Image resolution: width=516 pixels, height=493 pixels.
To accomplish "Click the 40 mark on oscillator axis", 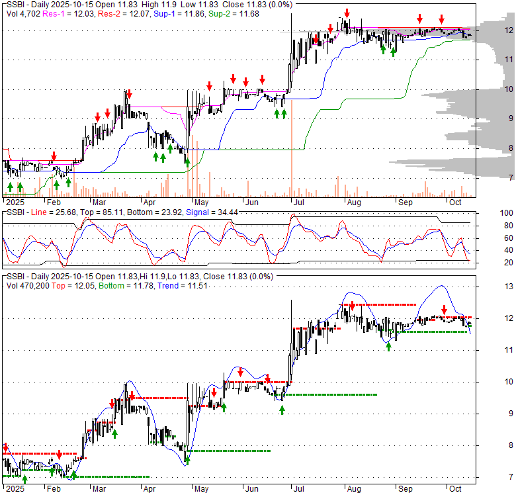I will (509, 250).
